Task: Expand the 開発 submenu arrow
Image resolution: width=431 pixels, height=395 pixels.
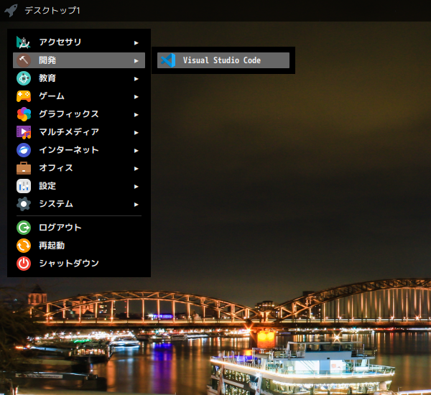Action: point(136,60)
